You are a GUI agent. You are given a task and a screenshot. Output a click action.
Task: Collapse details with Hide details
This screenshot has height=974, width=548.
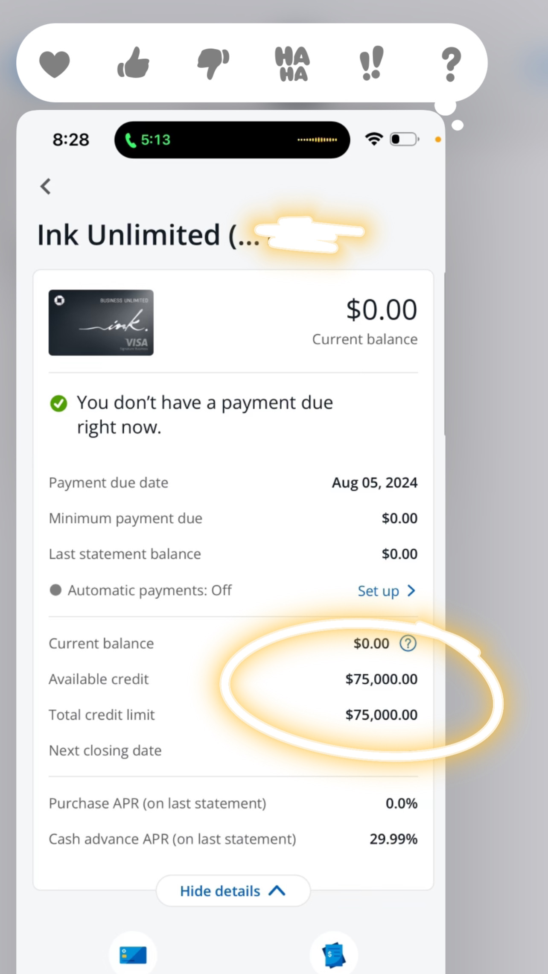(233, 891)
